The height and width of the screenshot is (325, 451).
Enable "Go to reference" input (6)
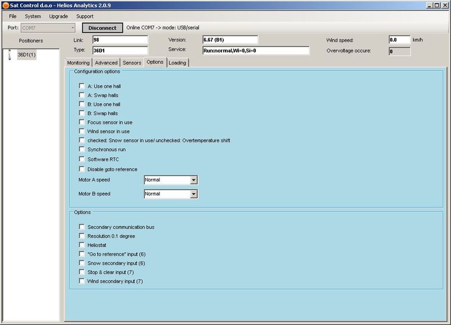[x=82, y=254]
